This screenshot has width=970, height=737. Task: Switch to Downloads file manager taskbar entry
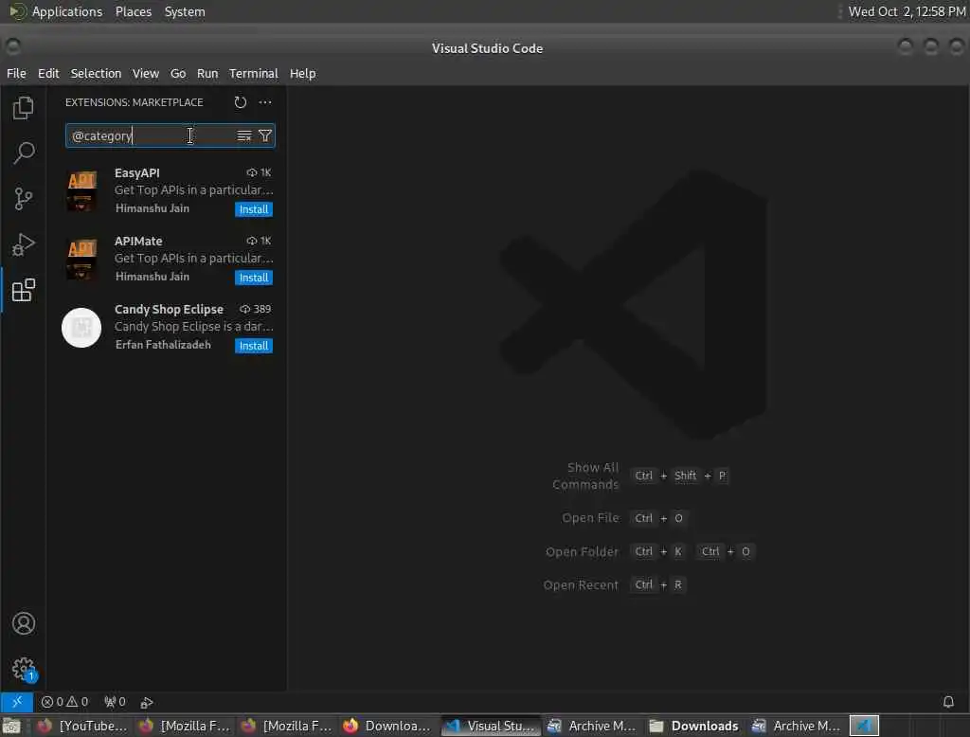tap(695, 726)
